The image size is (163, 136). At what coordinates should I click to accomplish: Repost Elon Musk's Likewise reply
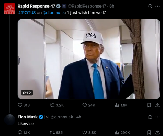(x=56, y=133)
